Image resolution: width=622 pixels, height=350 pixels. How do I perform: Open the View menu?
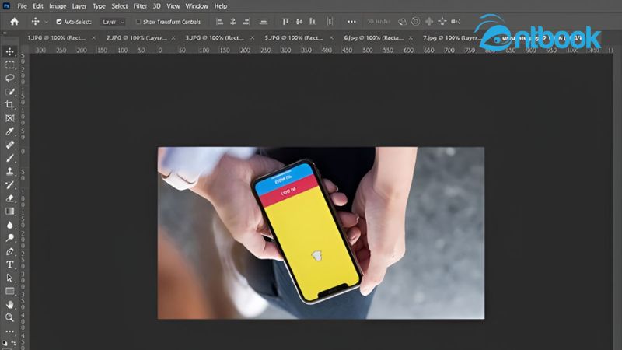click(173, 6)
